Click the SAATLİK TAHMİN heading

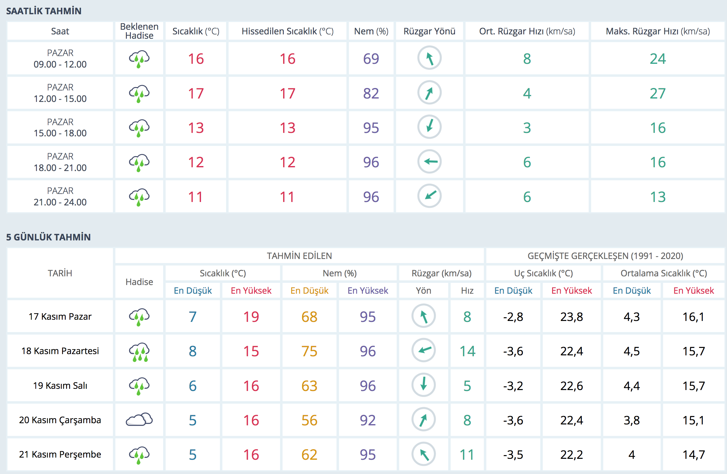(44, 11)
